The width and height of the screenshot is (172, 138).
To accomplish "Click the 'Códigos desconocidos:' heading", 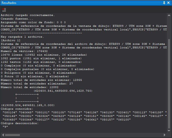I will pos(20,123).
